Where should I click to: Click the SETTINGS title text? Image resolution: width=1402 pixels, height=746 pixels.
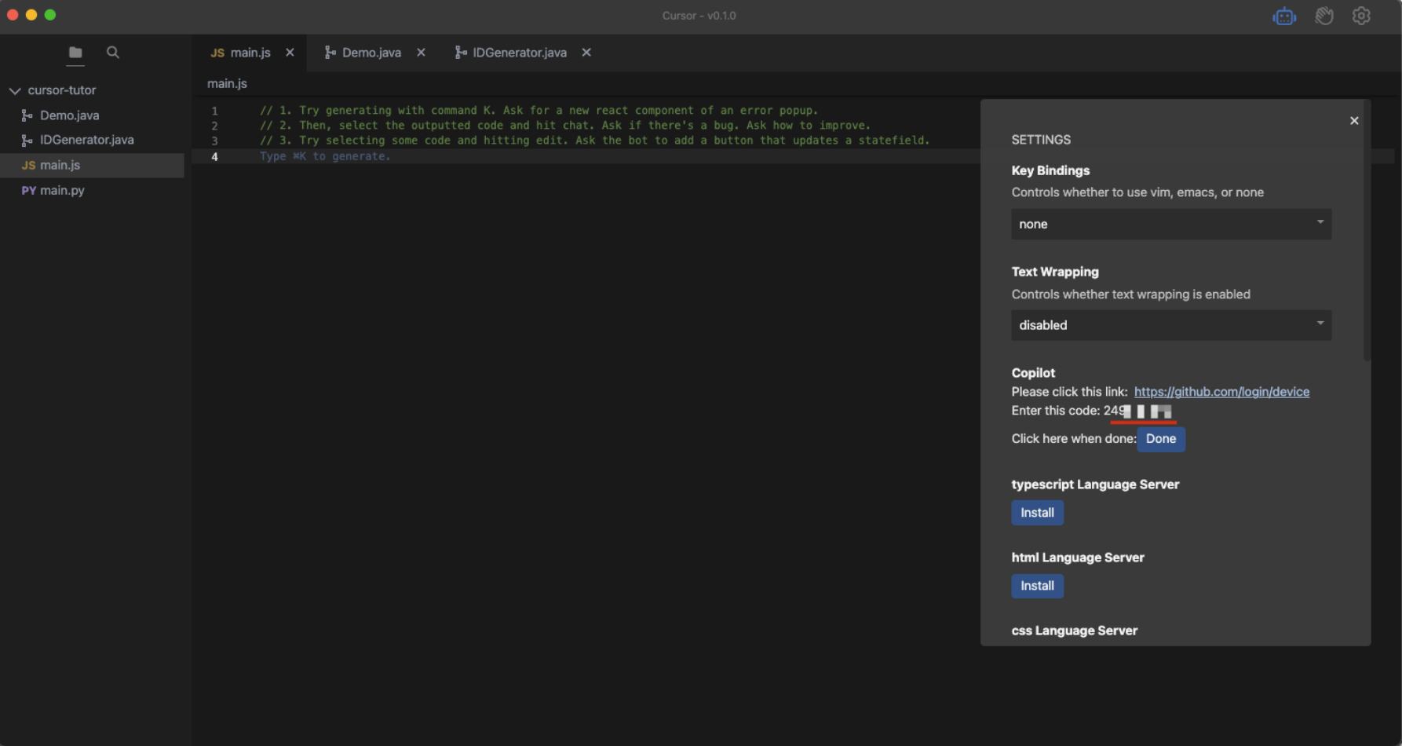pos(1041,140)
